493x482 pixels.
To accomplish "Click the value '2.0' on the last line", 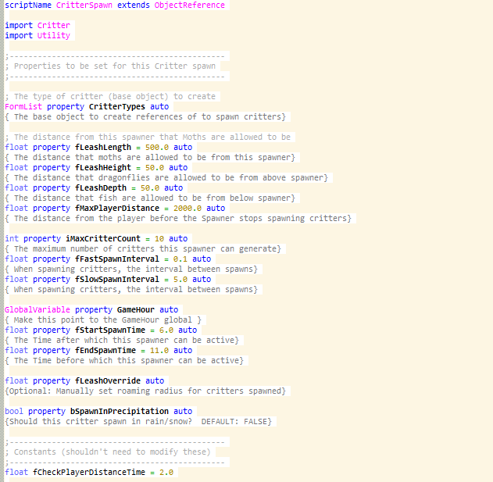I will (x=166, y=473).
